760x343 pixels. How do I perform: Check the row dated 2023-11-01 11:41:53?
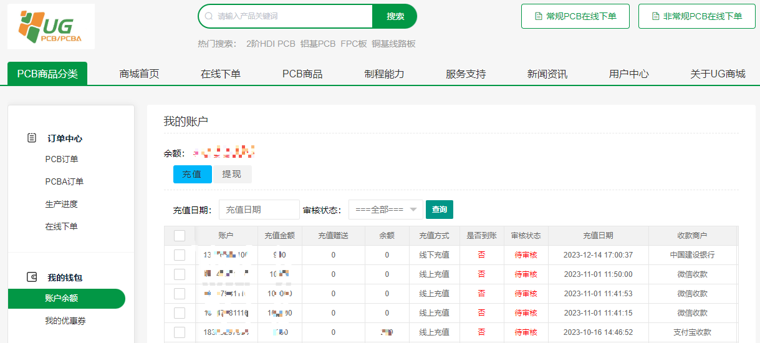[180, 294]
